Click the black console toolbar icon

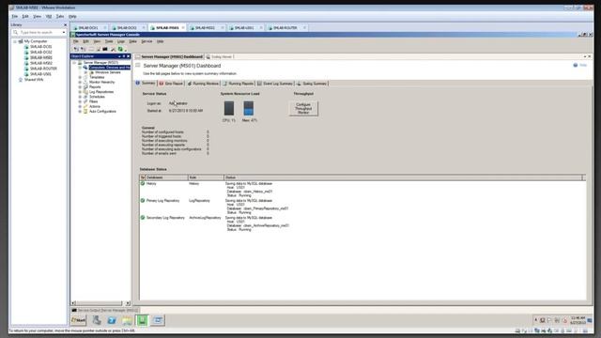pos(104,49)
